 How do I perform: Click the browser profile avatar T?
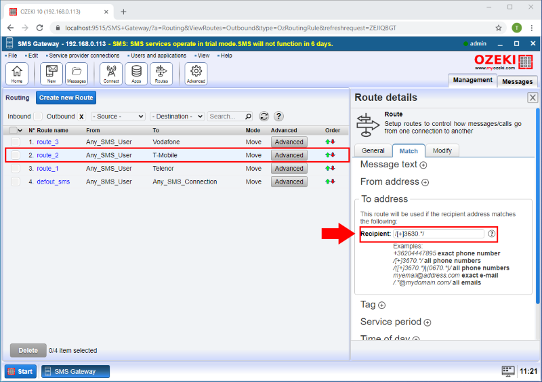click(x=517, y=28)
